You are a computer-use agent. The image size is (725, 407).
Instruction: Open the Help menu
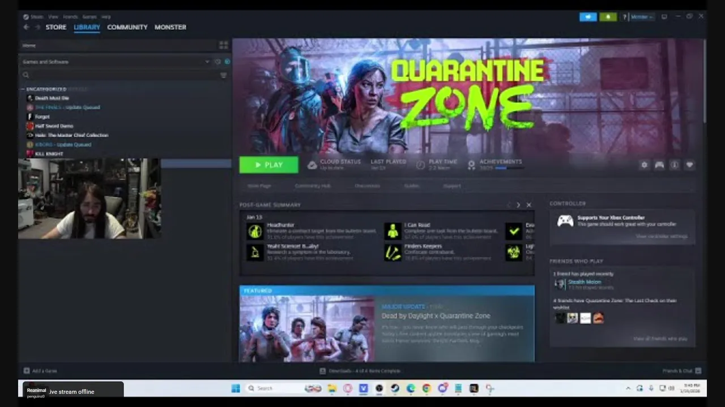pos(106,17)
